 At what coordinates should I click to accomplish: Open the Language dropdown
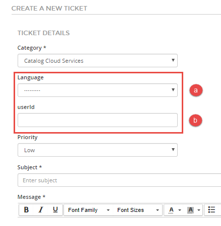98,90
